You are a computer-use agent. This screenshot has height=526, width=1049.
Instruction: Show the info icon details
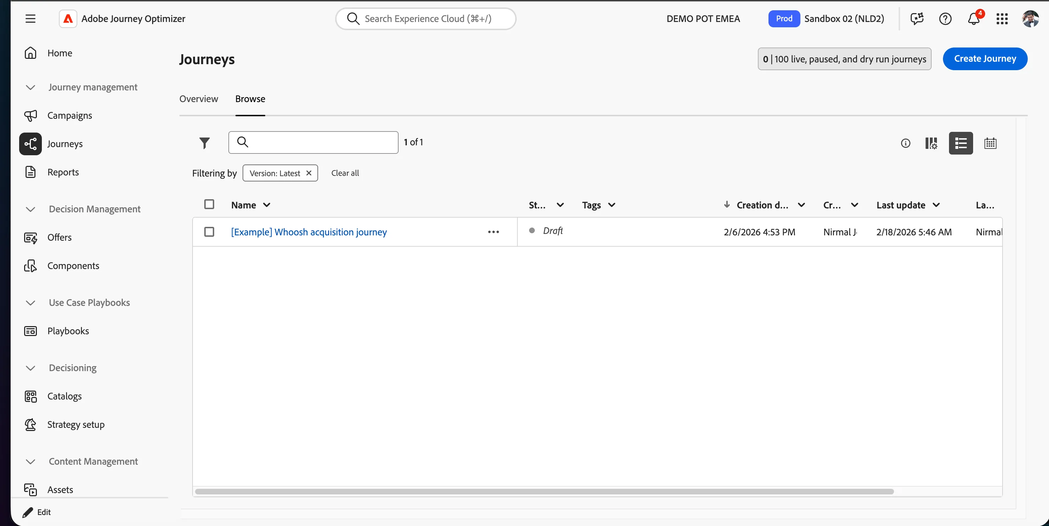(905, 143)
